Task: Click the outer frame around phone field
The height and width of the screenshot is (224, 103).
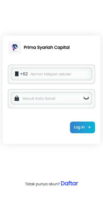Action: click(51, 66)
